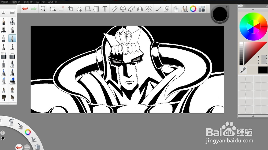Image resolution: width=268 pixels, height=150 pixels.
Task: Select the eyedropper color picker
Action: point(243,70)
